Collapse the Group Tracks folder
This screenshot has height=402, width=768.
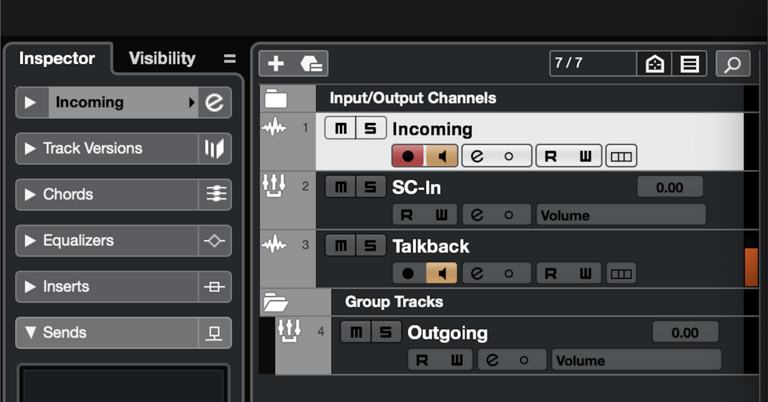[276, 302]
